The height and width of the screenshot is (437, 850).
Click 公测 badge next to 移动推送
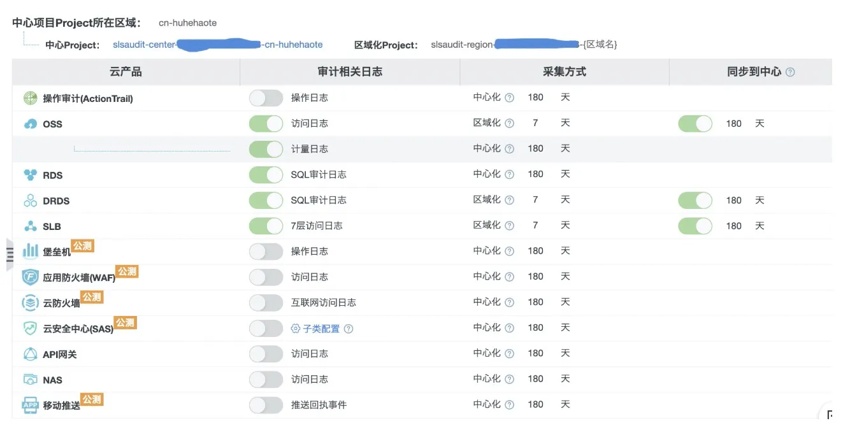point(92,399)
